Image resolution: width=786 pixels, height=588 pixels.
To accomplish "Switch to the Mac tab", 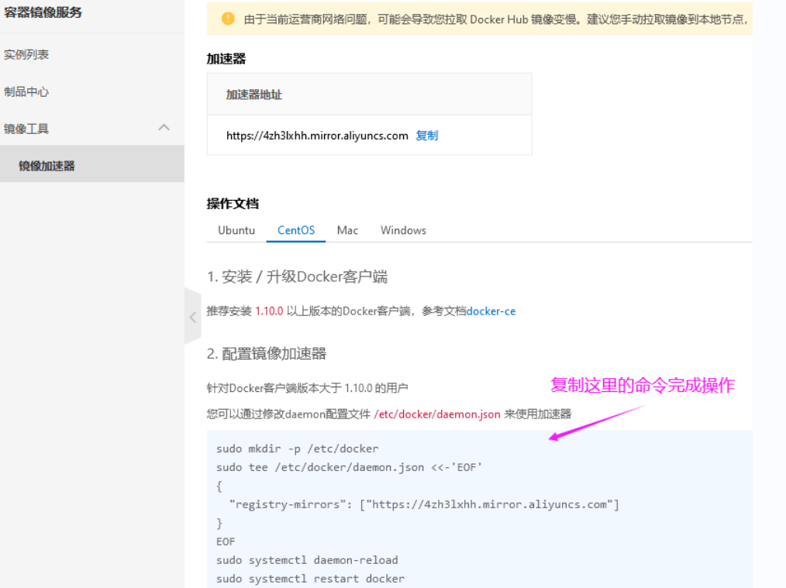I will coord(347,230).
